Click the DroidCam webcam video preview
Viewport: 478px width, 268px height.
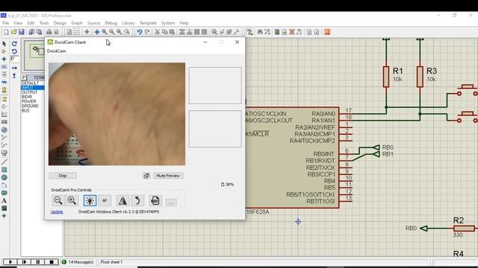(x=117, y=114)
